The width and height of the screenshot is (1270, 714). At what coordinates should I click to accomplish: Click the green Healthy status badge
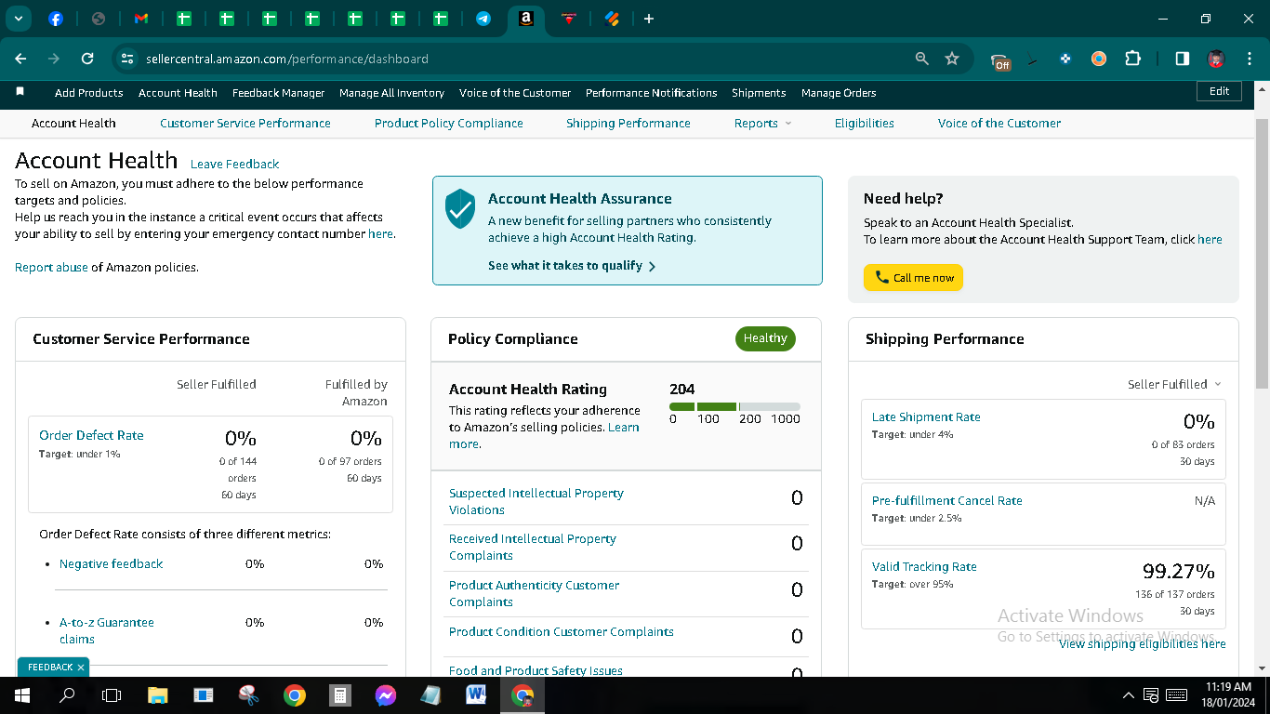click(x=765, y=338)
